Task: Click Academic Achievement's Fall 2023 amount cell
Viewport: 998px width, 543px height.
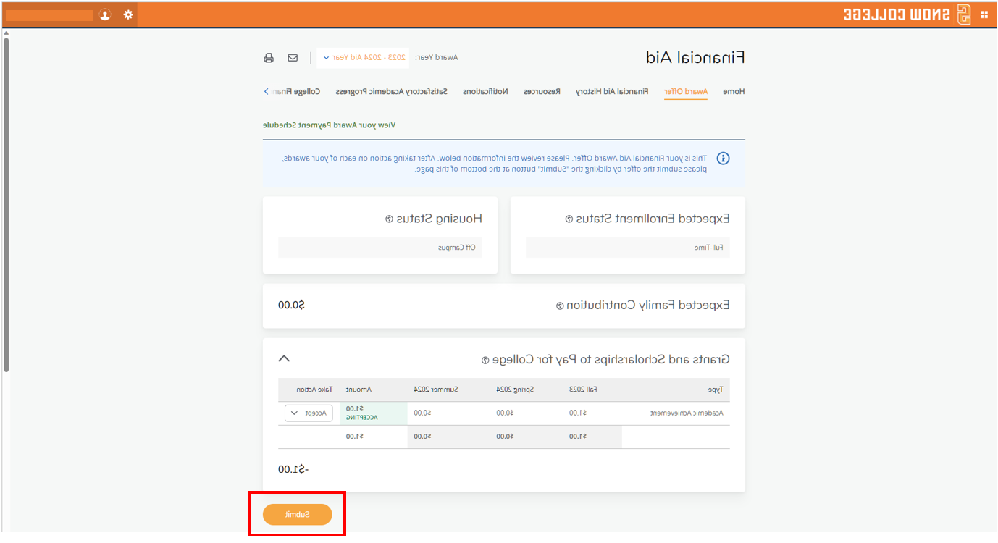Action: click(578, 413)
